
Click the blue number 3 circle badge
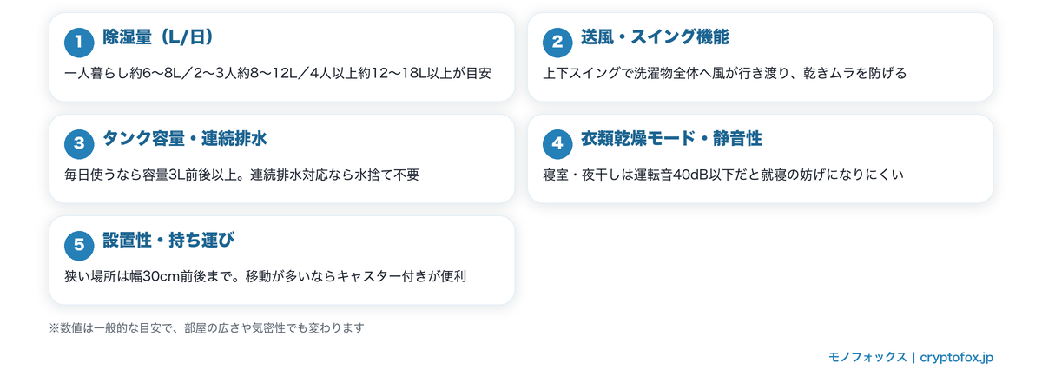(79, 143)
